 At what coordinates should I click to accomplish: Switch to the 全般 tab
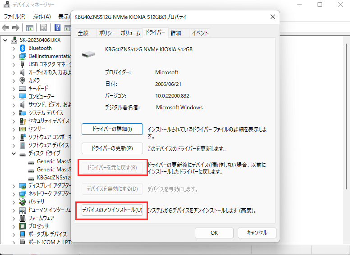85,33
